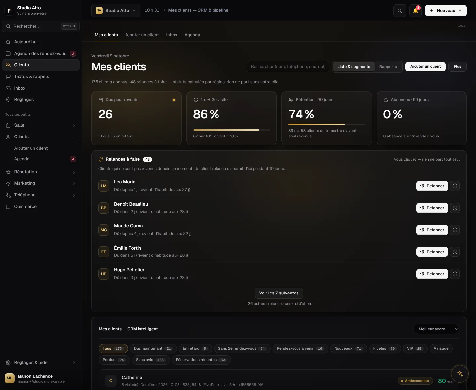Snooze Benoît Beaulieu's reminder via clock icon
This screenshot has height=390, width=476.
455,208
